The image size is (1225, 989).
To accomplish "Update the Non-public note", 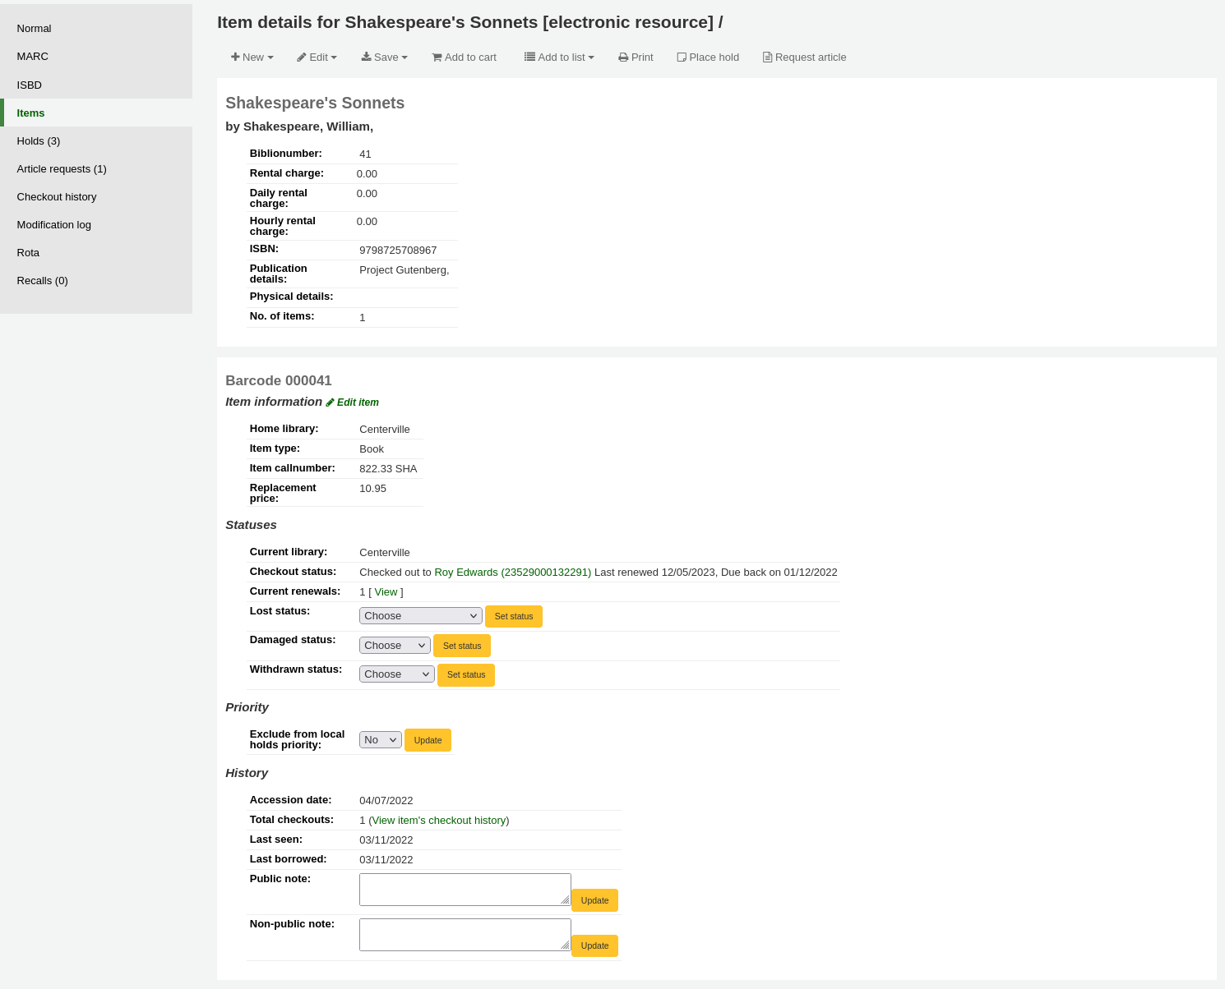I will pyautogui.click(x=594, y=945).
